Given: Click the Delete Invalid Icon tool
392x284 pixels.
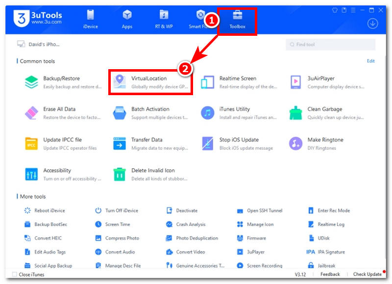Looking at the screenshot, I should point(152,174).
